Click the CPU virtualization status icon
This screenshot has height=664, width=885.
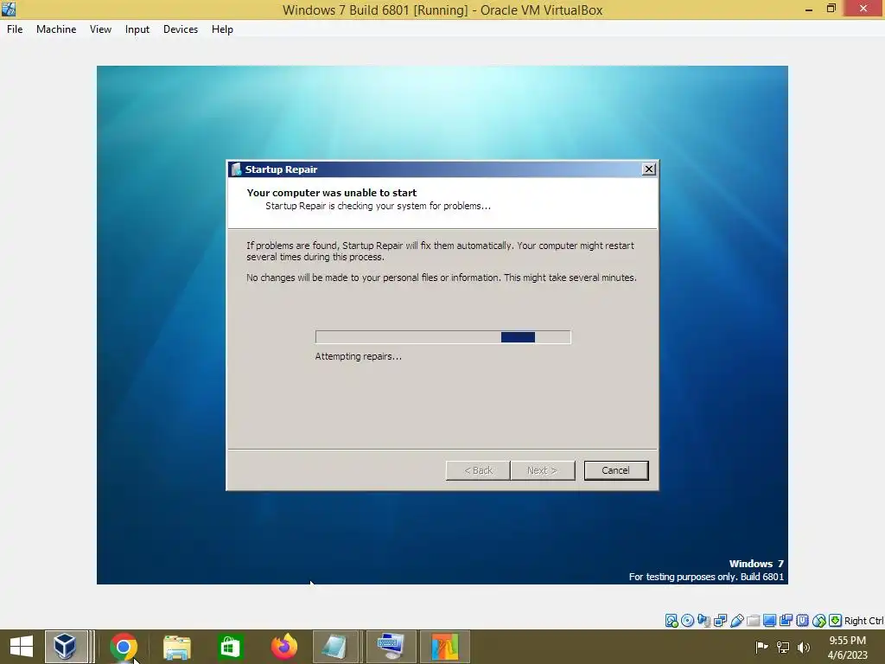tap(802, 621)
